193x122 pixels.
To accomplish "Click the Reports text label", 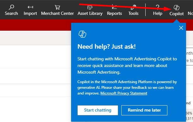I will pos(114,13).
